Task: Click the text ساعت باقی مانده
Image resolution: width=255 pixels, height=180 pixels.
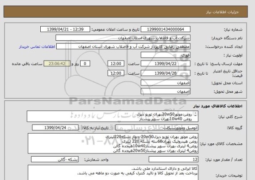Action: [x=27, y=64]
